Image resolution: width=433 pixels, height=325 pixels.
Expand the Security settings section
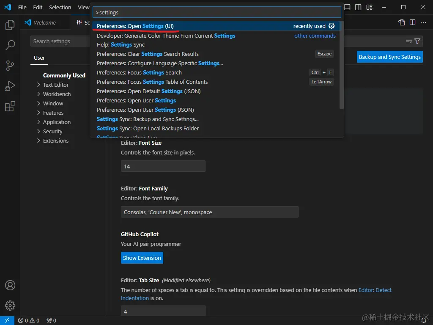tap(52, 131)
